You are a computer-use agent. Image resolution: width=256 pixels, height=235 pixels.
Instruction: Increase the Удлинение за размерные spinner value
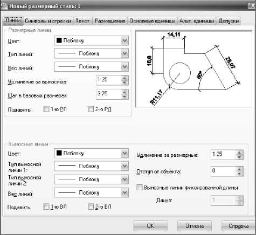[239, 153]
